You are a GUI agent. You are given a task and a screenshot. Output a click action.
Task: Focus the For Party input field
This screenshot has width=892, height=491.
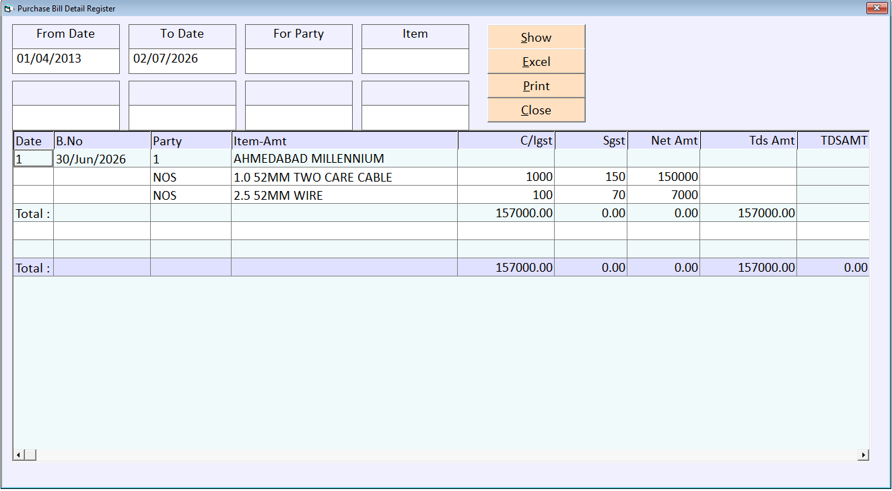pos(299,61)
